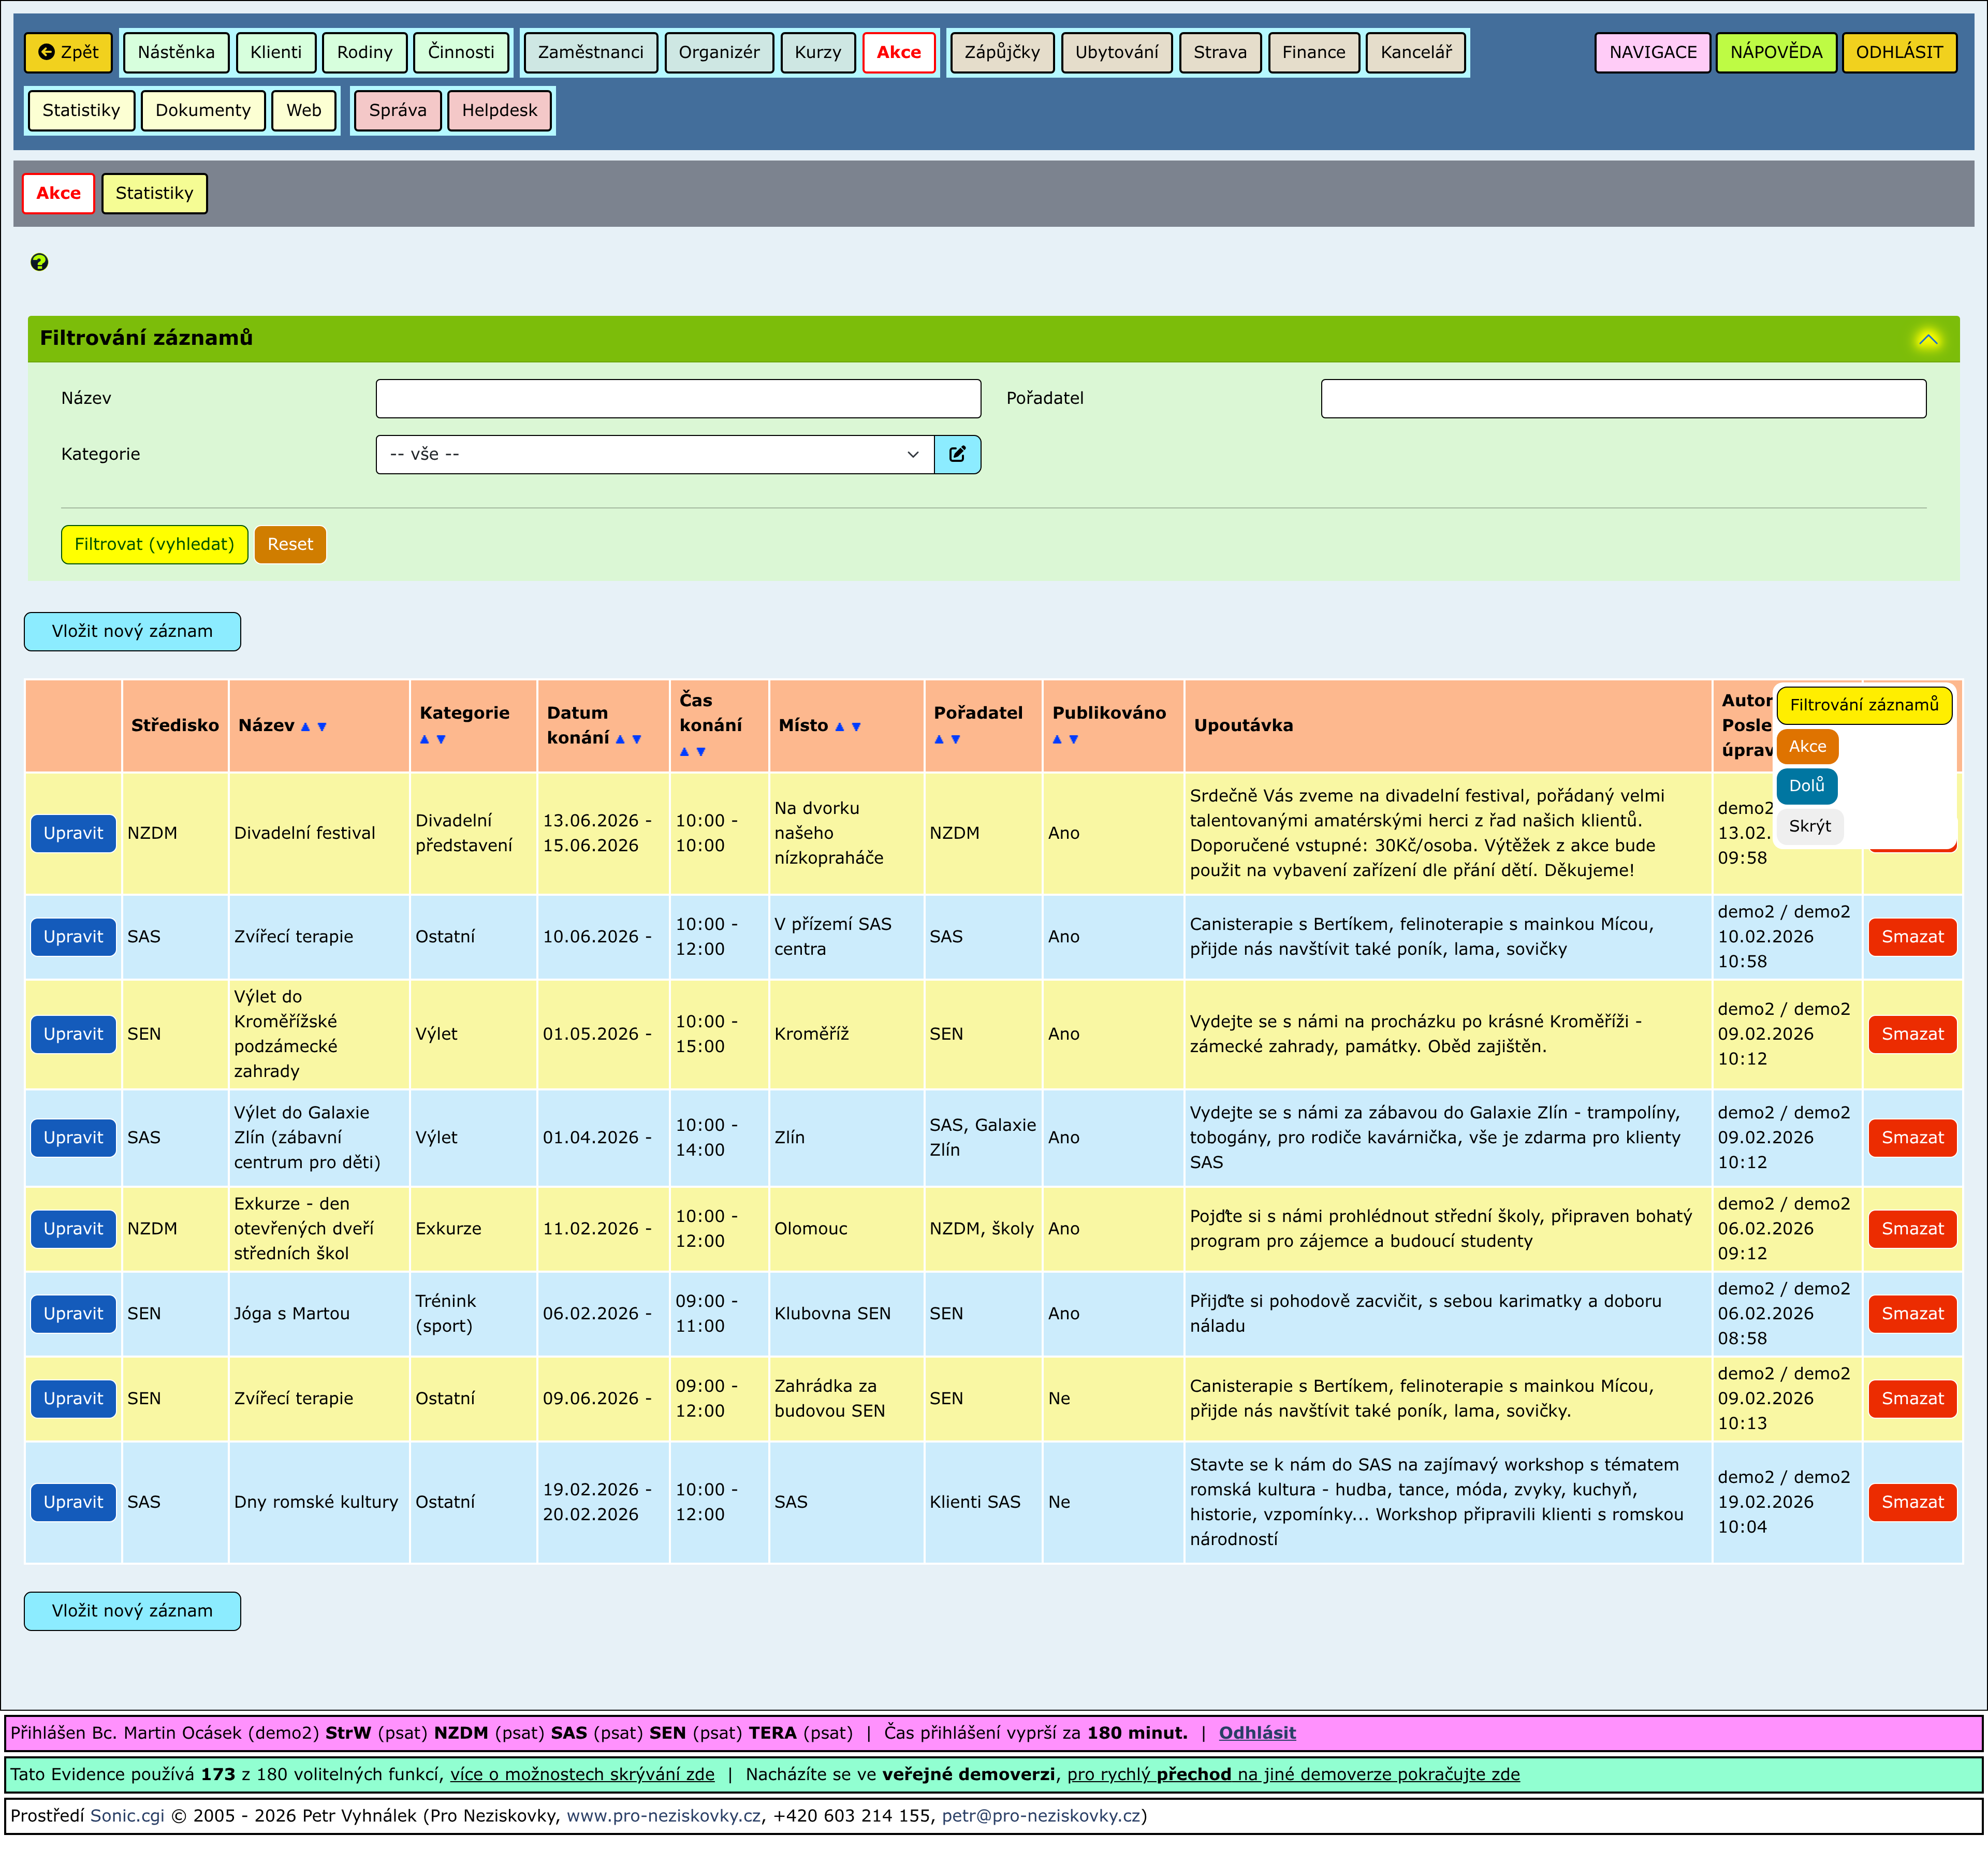Sort Název column ascending arrow
1988x1864 pixels.
pos(306,727)
